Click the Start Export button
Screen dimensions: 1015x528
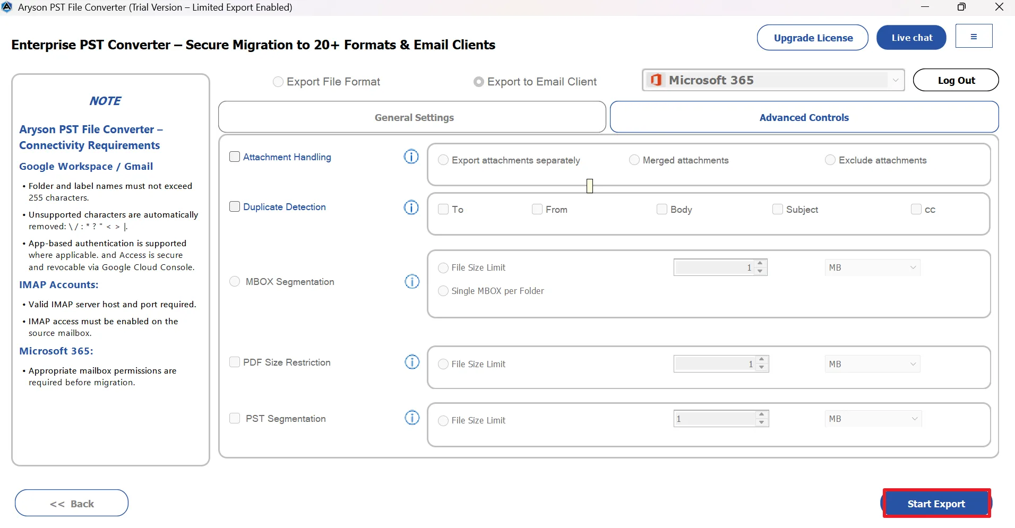pos(936,503)
